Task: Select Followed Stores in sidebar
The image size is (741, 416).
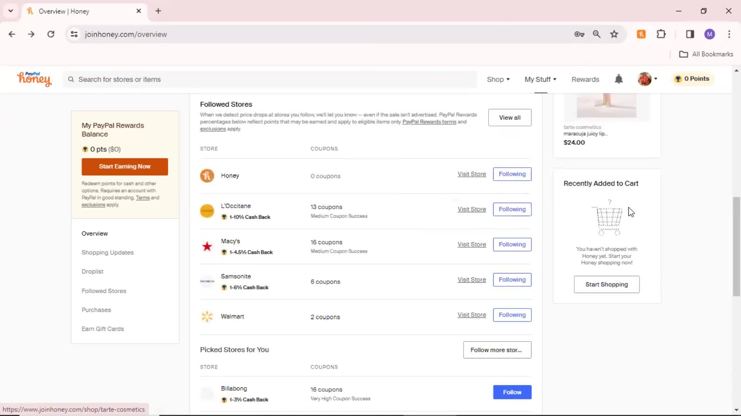Action: pos(104,291)
